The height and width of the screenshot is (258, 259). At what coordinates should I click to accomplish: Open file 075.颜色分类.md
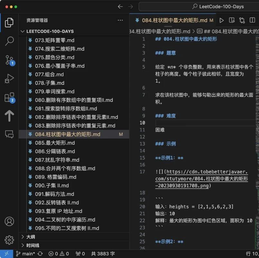(x=74, y=57)
